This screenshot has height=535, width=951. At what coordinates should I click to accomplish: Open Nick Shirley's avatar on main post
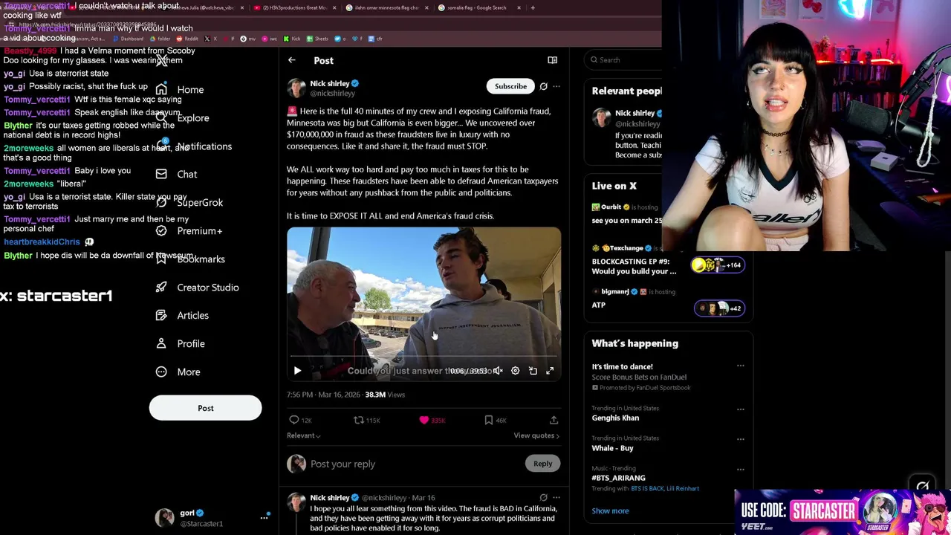[x=296, y=88]
